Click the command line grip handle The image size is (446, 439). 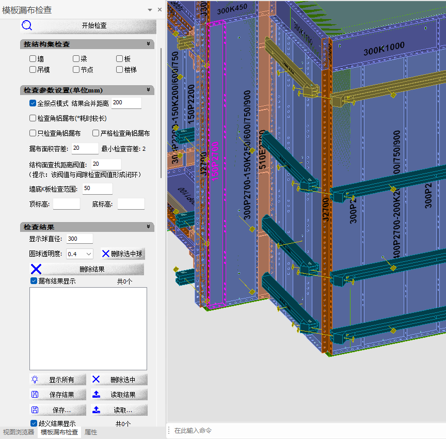(x=169, y=430)
